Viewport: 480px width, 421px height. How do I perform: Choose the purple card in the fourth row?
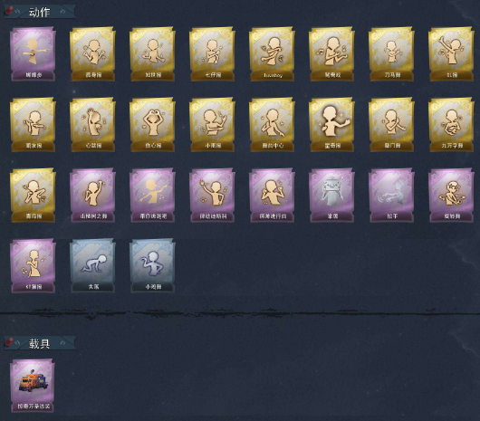(x=33, y=266)
